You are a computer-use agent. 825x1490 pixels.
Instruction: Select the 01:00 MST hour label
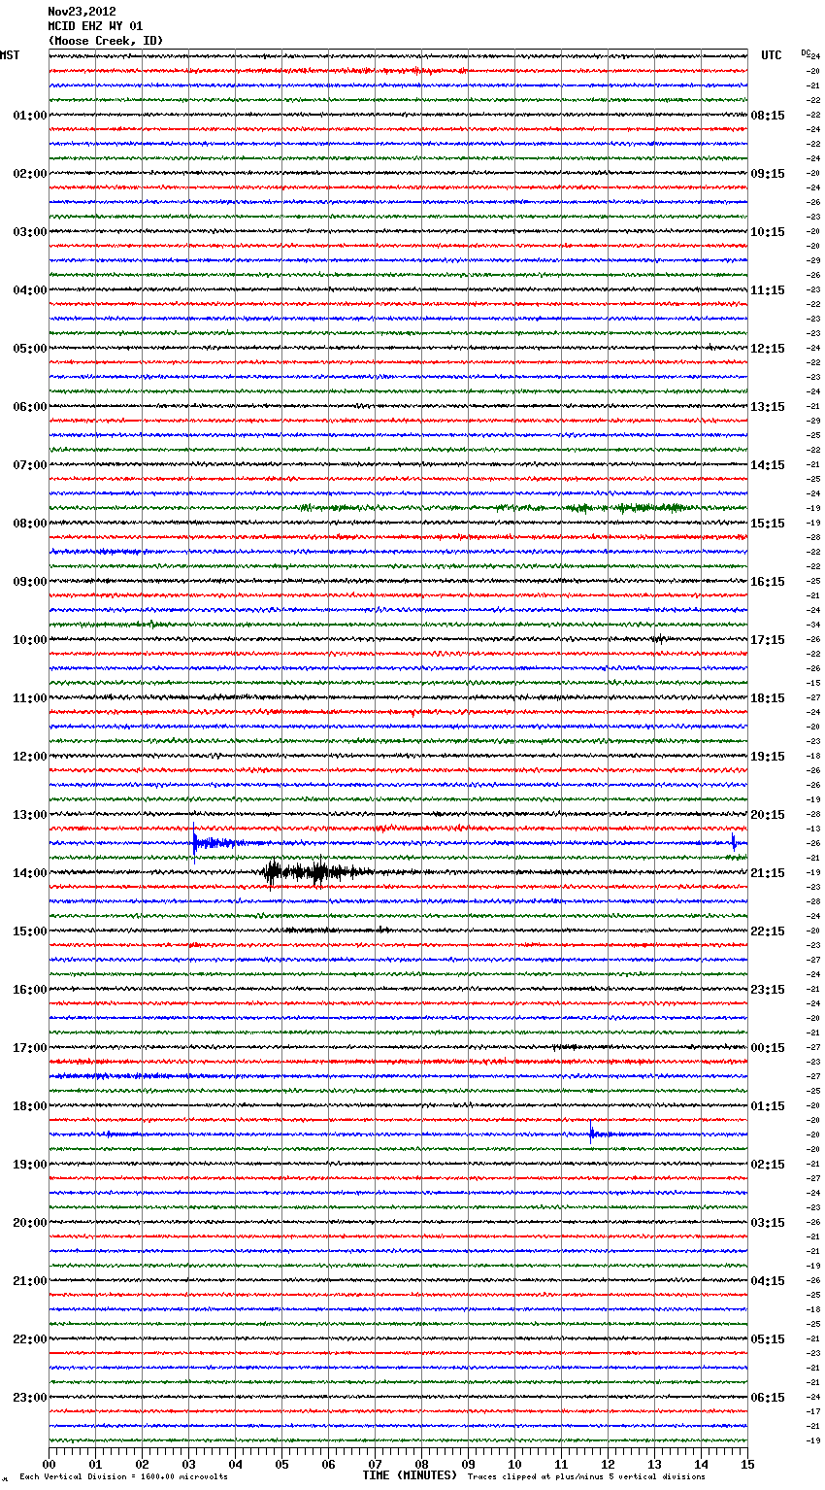point(30,116)
